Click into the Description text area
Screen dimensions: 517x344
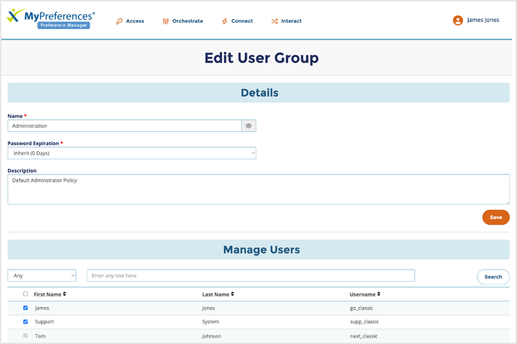[x=258, y=189]
